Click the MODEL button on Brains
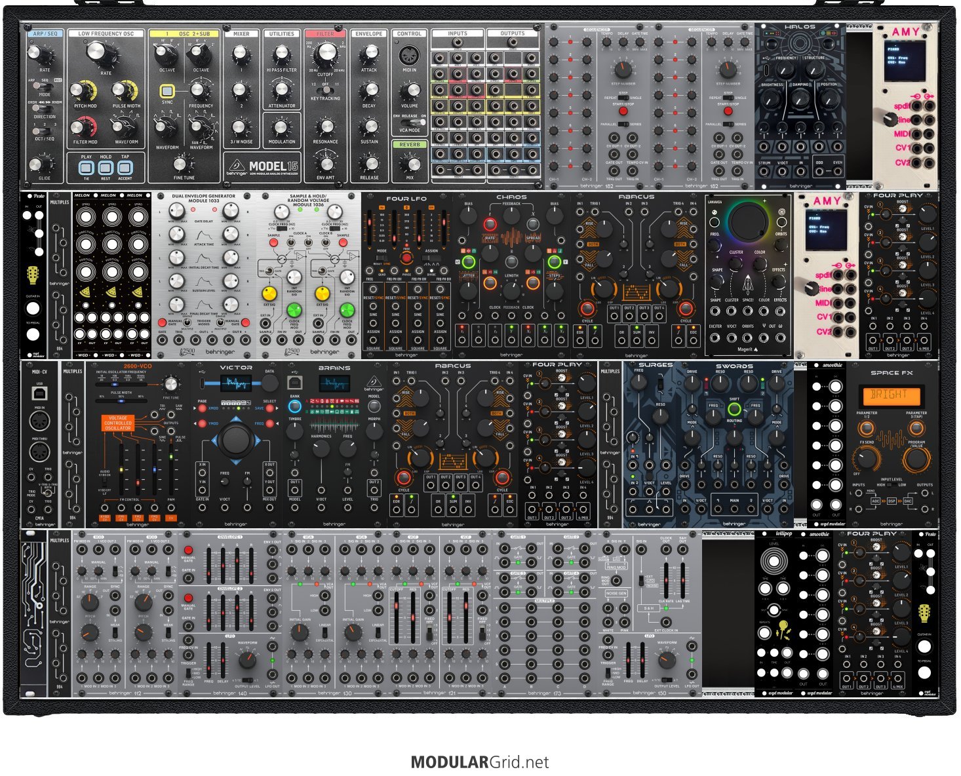 click(374, 406)
